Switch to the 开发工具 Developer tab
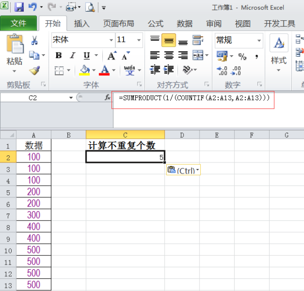This screenshot has width=304, height=291. point(279,24)
